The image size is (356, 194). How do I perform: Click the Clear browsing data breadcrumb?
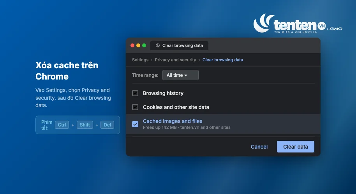tap(223, 60)
